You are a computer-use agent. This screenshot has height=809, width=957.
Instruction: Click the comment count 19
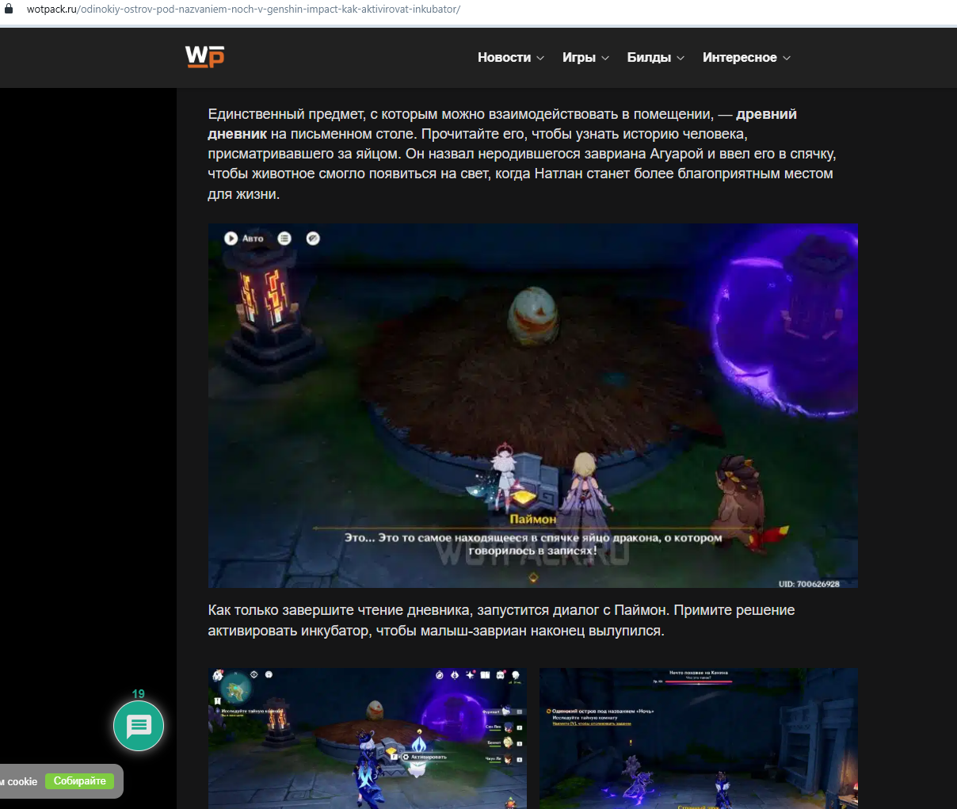point(139,694)
